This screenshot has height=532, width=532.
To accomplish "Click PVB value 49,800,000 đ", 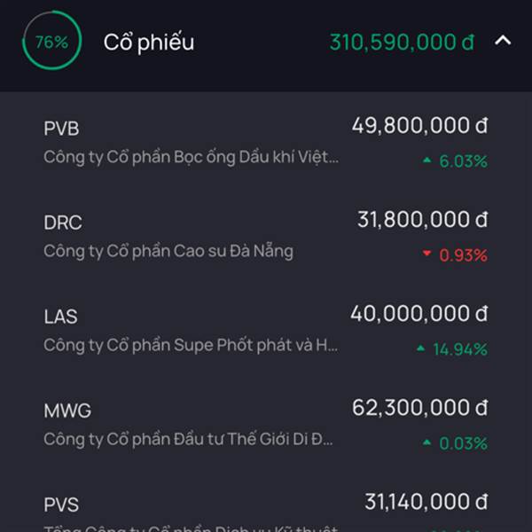I will (x=419, y=126).
